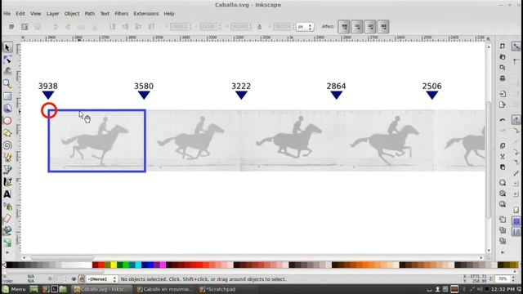
Task: Select the Paint bucket tool
Action: click(7, 230)
